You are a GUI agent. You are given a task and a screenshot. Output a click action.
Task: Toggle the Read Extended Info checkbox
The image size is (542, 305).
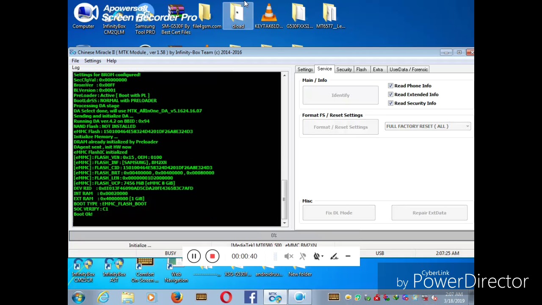390,94
